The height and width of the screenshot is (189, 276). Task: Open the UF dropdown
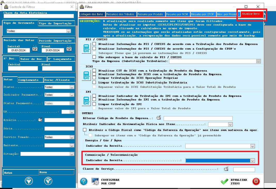click(x=72, y=112)
